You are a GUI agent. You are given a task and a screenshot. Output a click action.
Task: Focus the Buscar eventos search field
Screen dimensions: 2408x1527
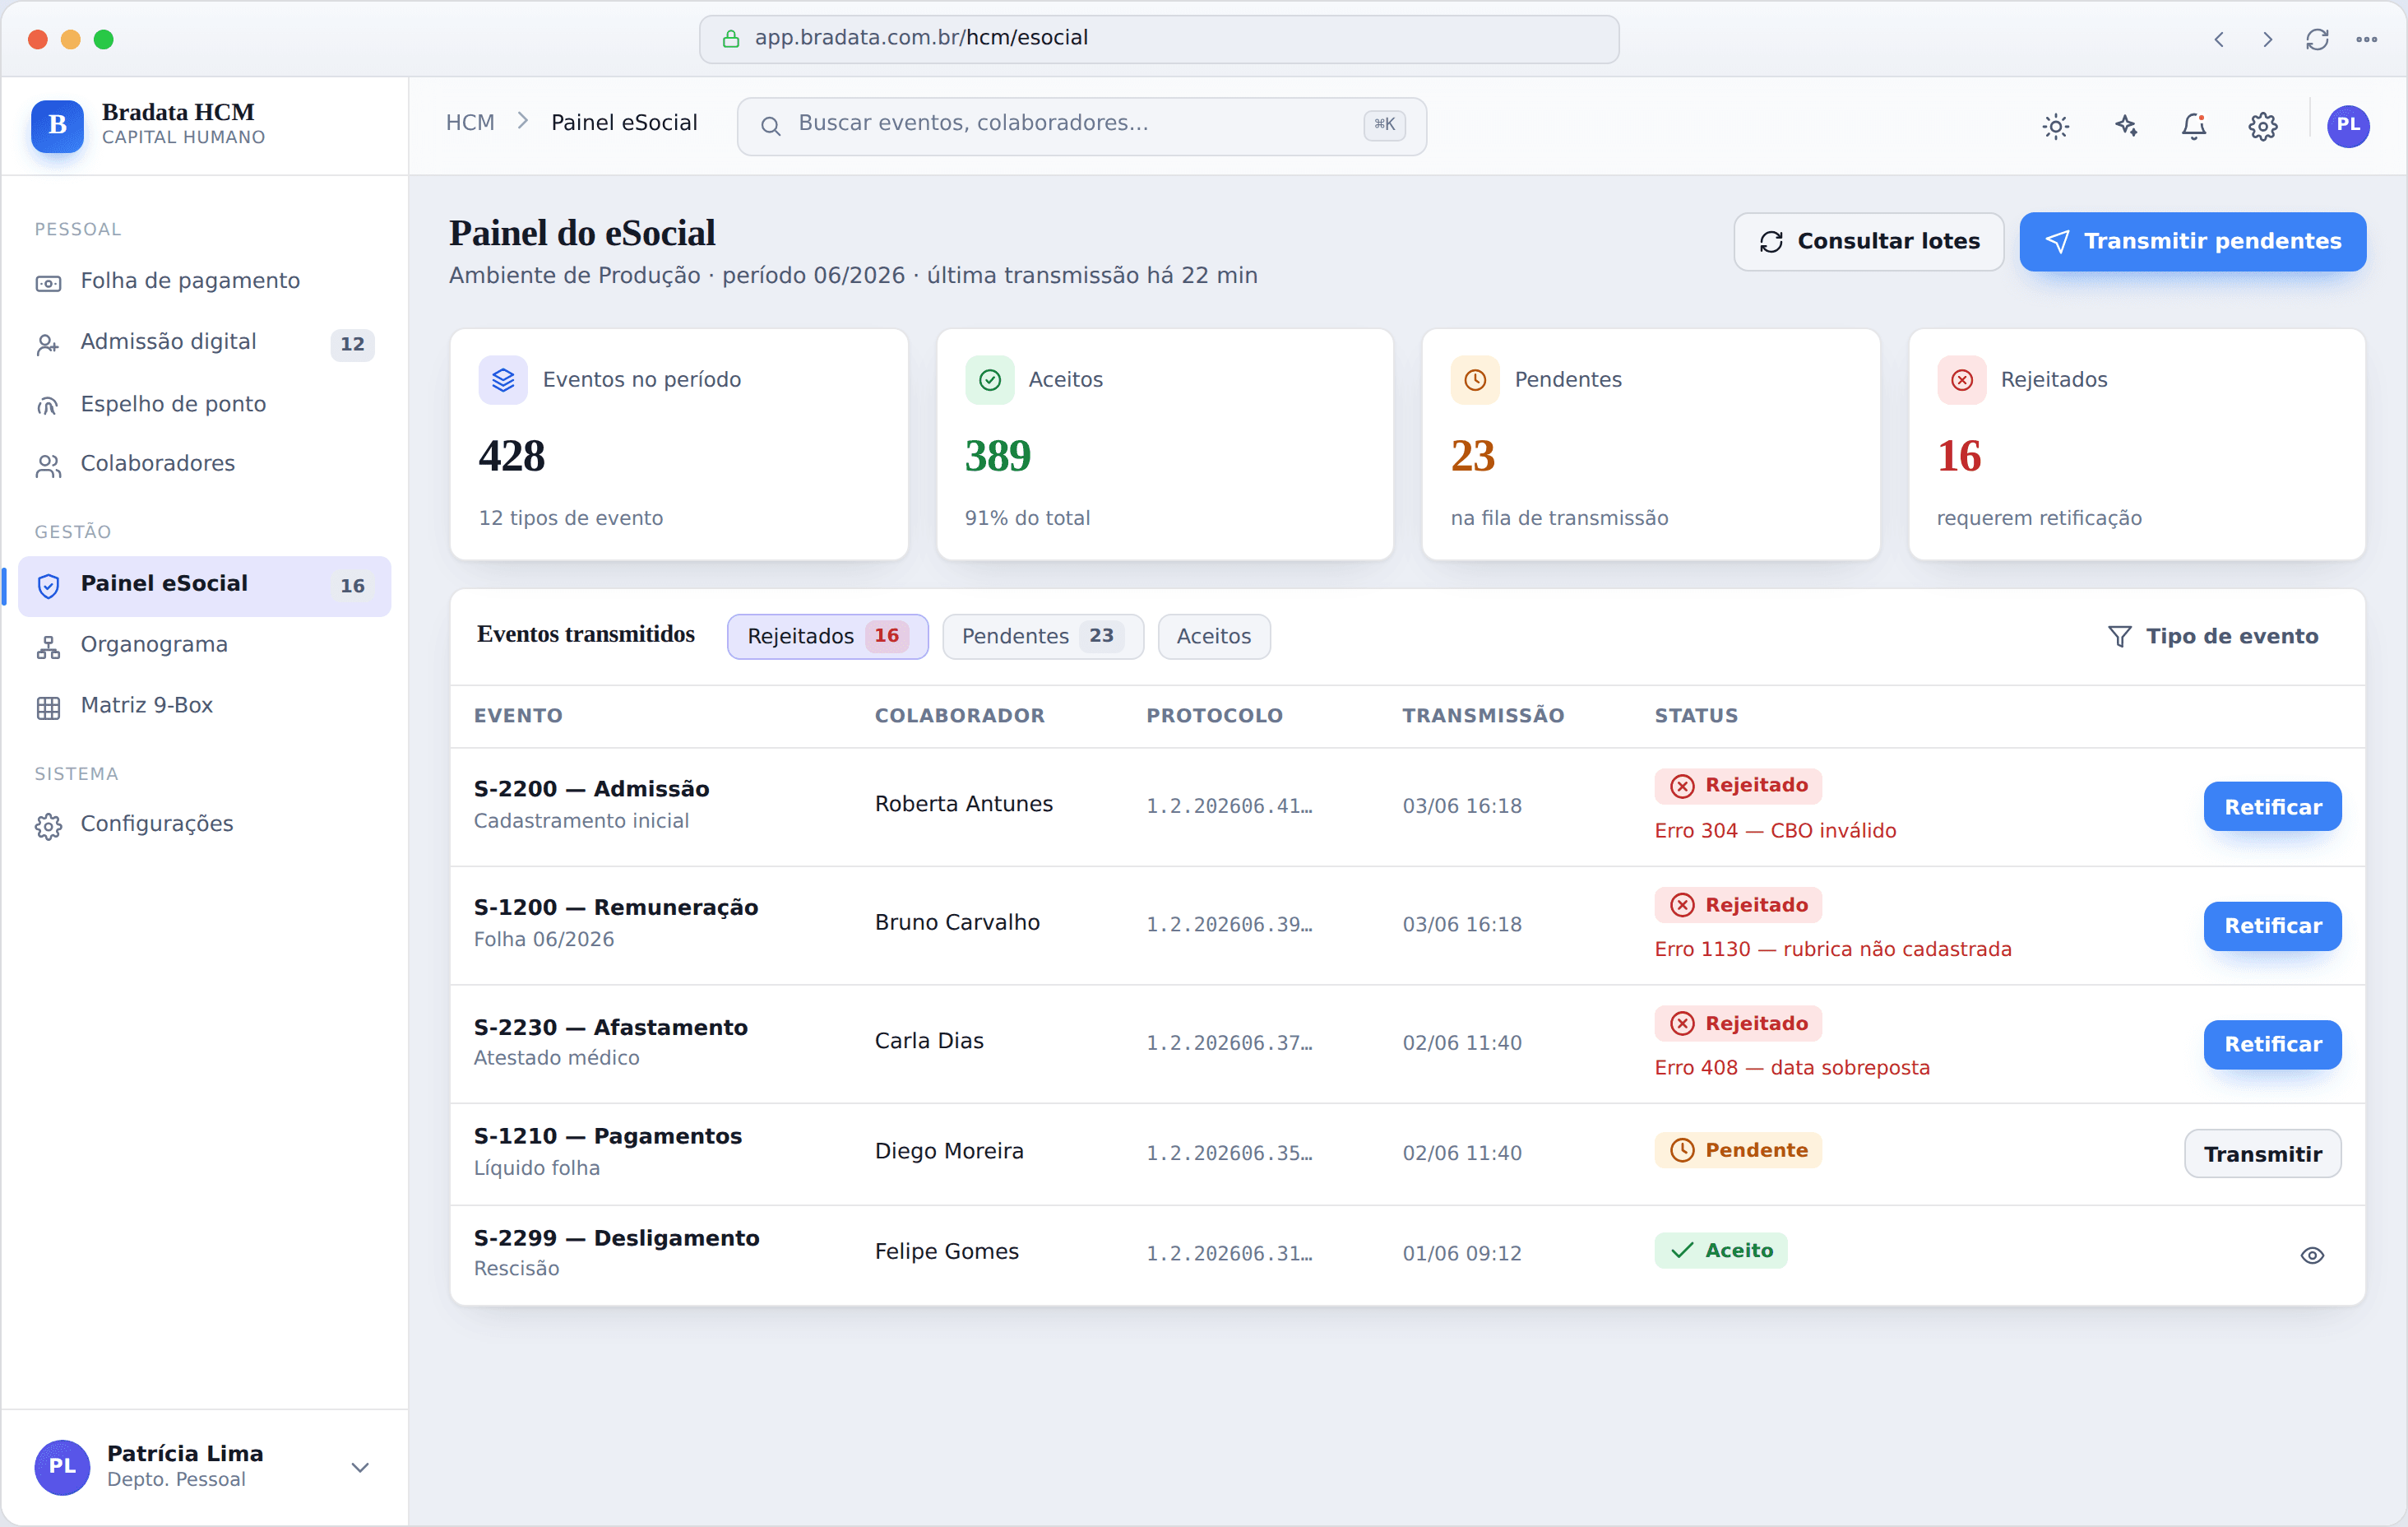coord(1081,126)
